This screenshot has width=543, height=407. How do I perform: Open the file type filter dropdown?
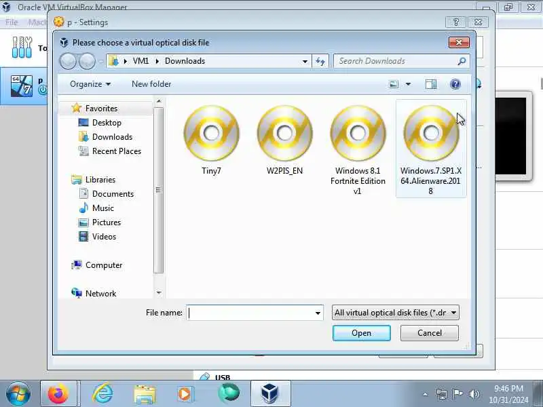(x=396, y=313)
